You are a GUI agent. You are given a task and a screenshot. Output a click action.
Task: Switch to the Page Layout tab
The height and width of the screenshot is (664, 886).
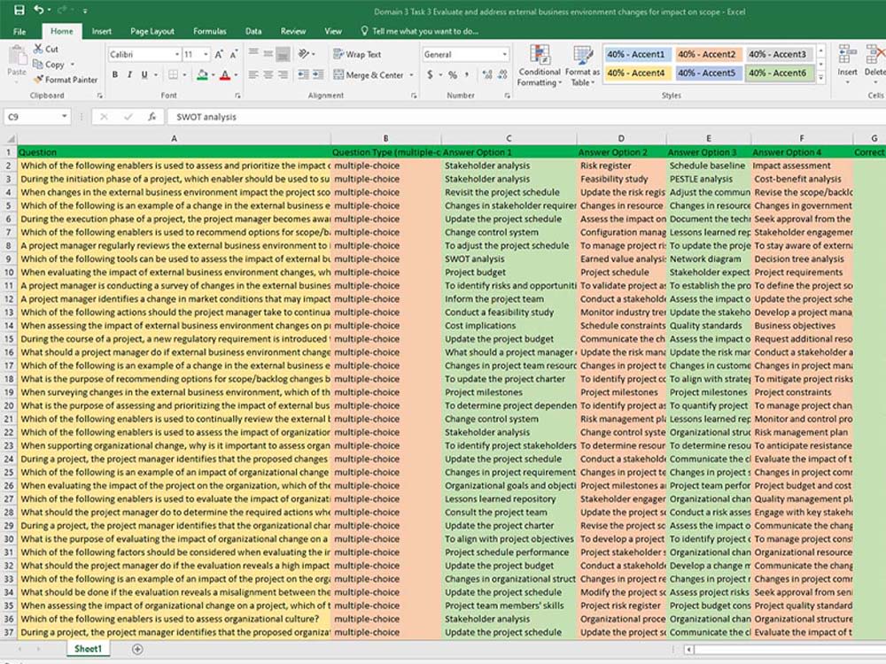point(152,31)
